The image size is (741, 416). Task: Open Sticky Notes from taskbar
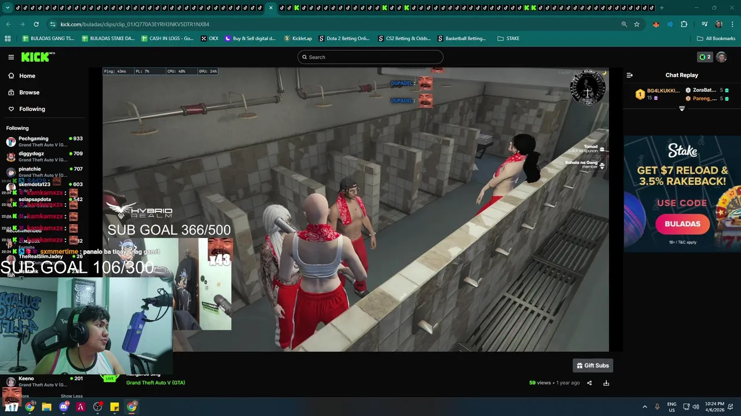[115, 407]
